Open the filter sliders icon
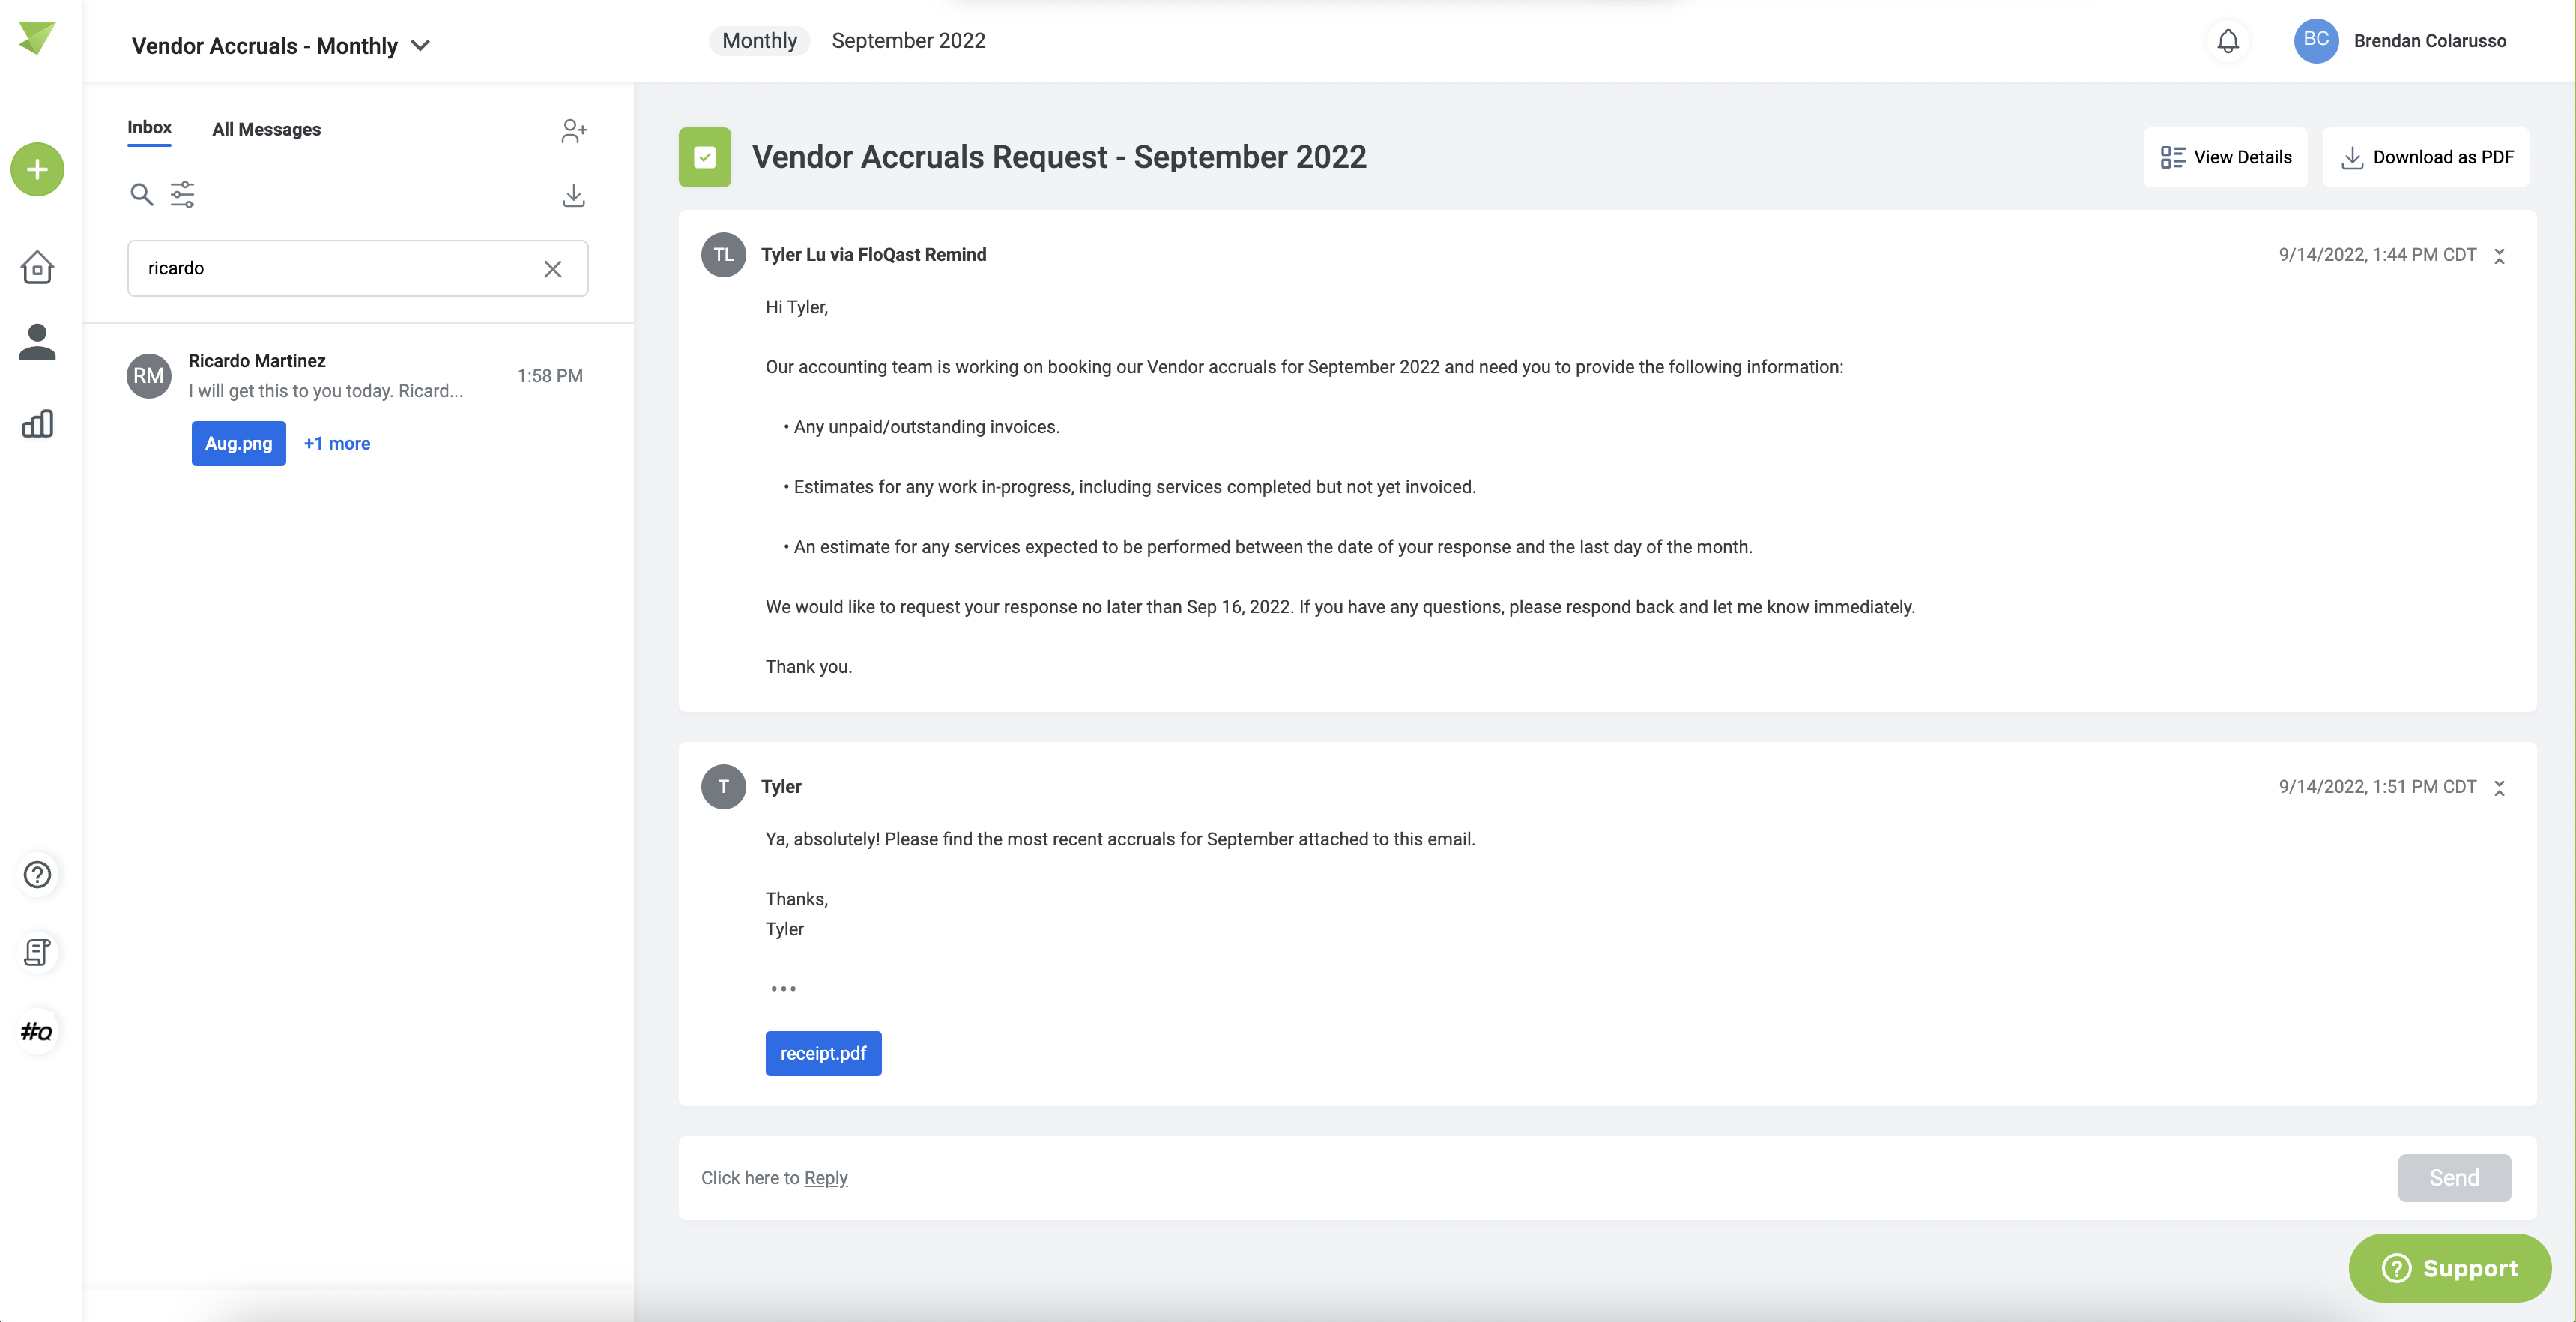This screenshot has height=1322, width=2576. click(182, 194)
